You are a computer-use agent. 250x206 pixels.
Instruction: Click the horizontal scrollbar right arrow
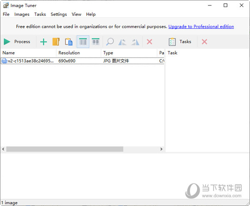(x=162, y=149)
